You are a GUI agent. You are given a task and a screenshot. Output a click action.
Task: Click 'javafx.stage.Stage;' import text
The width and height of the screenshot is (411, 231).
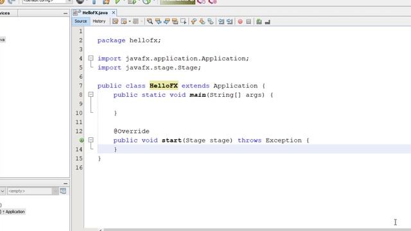pos(163,67)
